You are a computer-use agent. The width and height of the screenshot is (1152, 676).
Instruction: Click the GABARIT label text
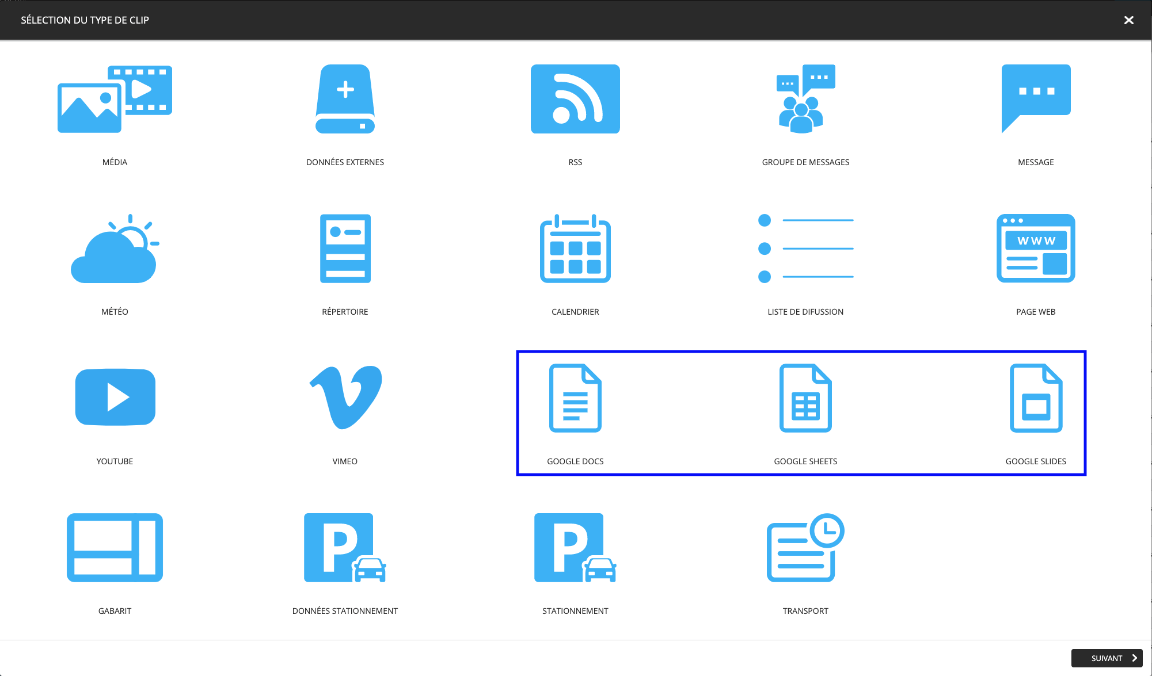click(115, 611)
